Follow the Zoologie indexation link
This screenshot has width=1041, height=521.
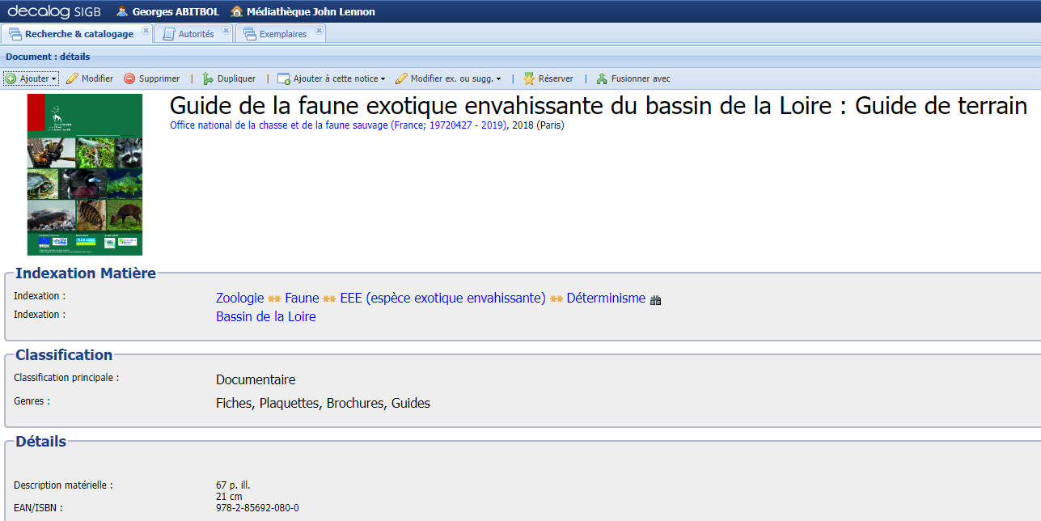[x=239, y=298]
